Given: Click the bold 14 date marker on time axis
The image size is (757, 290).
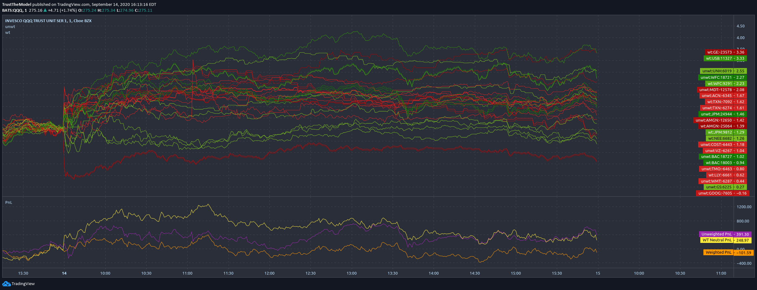Looking at the screenshot, I should click(64, 273).
